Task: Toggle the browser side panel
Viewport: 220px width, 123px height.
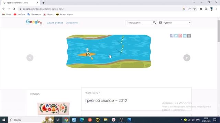Action: tap(206, 9)
